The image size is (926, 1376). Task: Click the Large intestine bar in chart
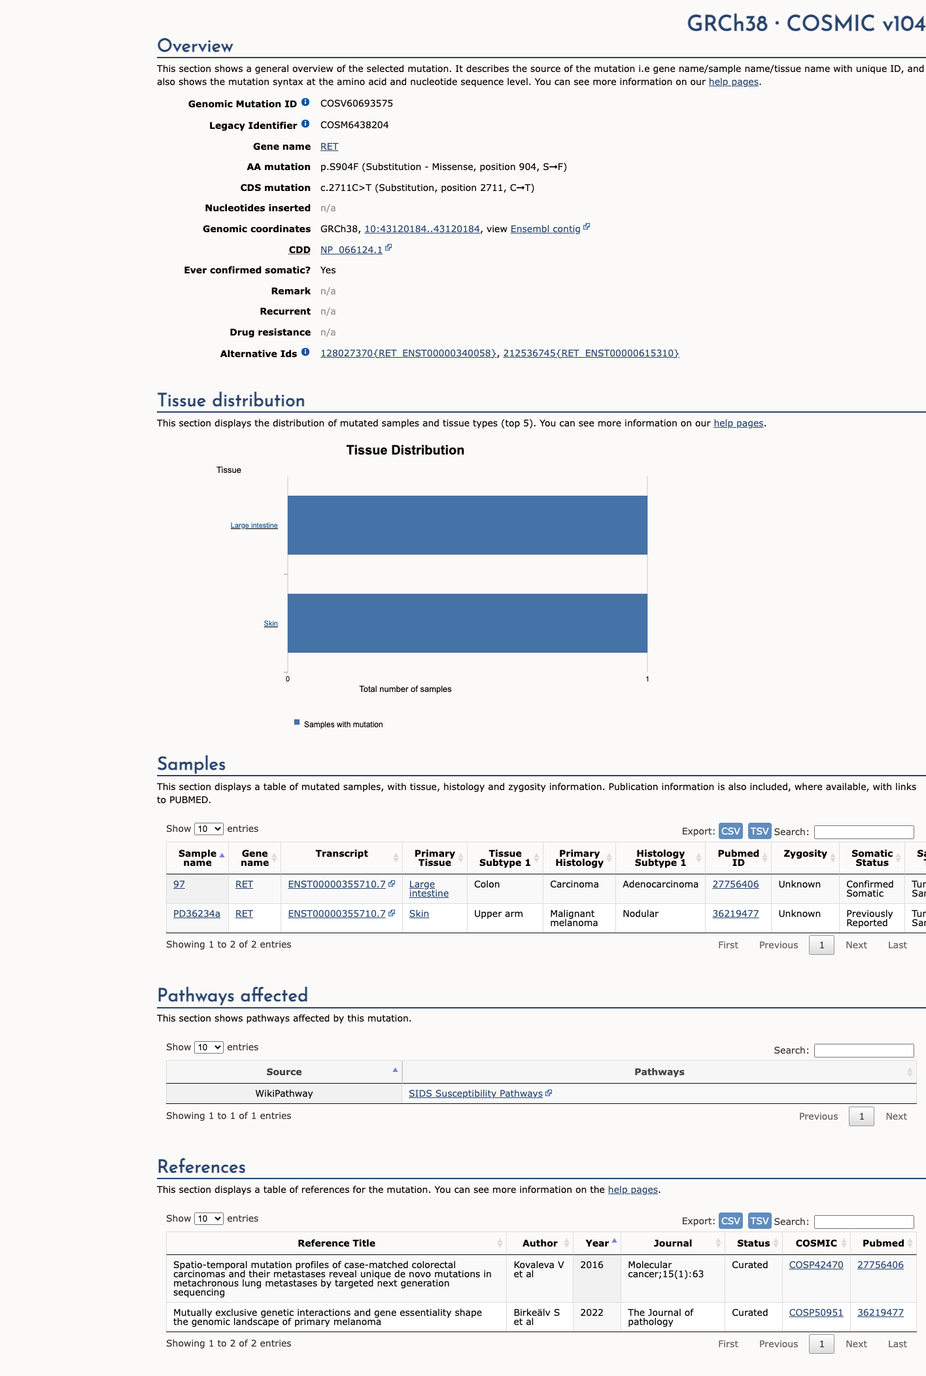[468, 525]
